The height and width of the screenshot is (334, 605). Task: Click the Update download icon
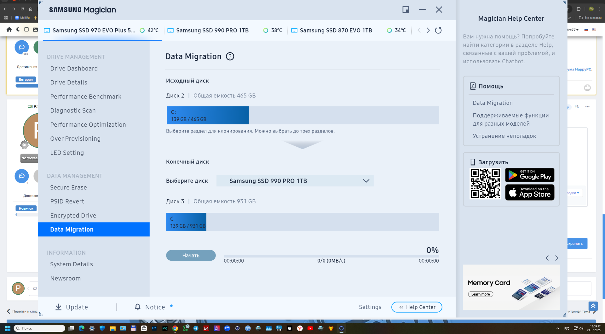pyautogui.click(x=58, y=307)
